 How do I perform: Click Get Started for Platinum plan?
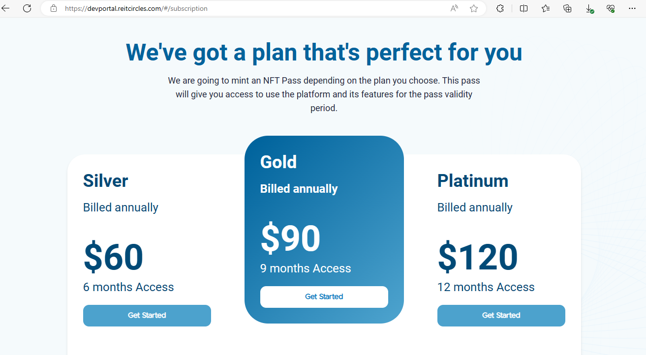(x=501, y=316)
